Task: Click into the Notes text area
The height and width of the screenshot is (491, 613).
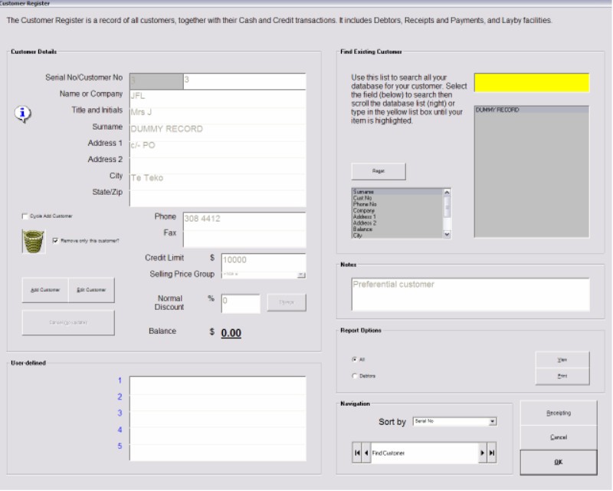Action: (x=470, y=294)
